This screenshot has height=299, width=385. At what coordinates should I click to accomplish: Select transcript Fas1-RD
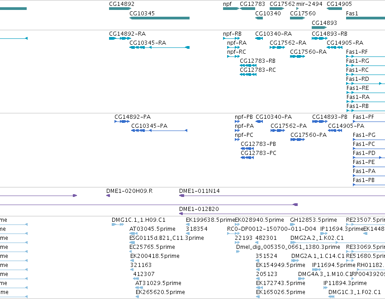357,79
